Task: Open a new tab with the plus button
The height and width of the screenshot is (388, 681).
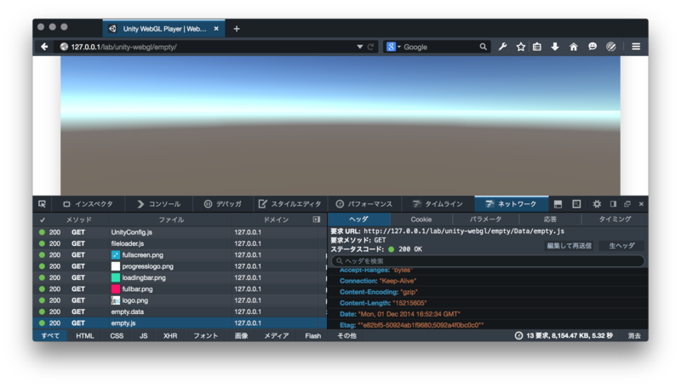Action: pyautogui.click(x=237, y=29)
